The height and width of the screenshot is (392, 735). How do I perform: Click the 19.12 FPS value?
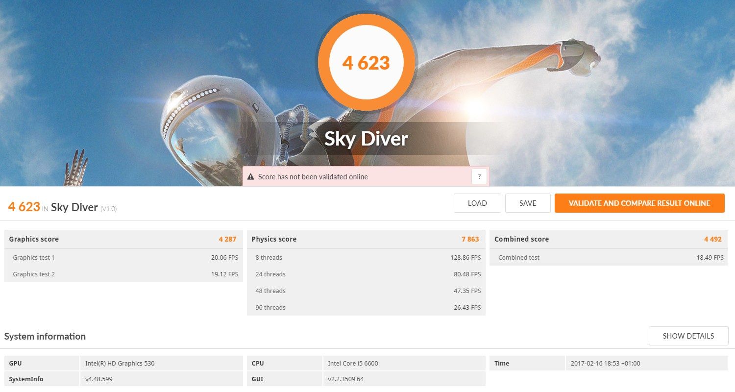click(224, 274)
